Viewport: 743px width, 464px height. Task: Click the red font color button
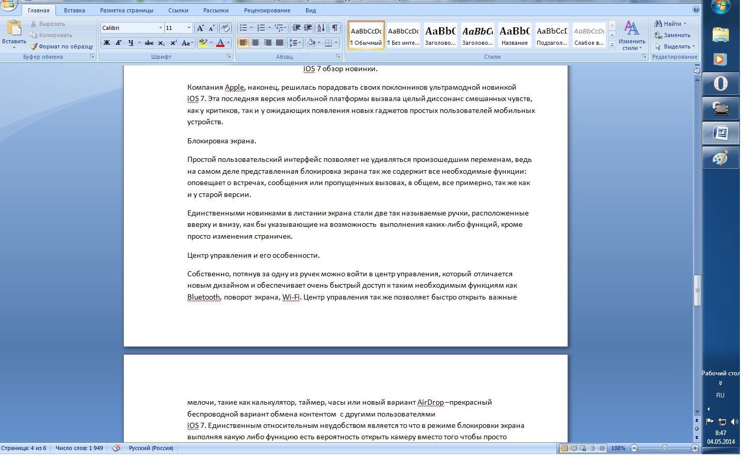click(x=220, y=43)
